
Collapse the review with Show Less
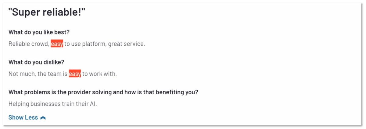click(23, 117)
